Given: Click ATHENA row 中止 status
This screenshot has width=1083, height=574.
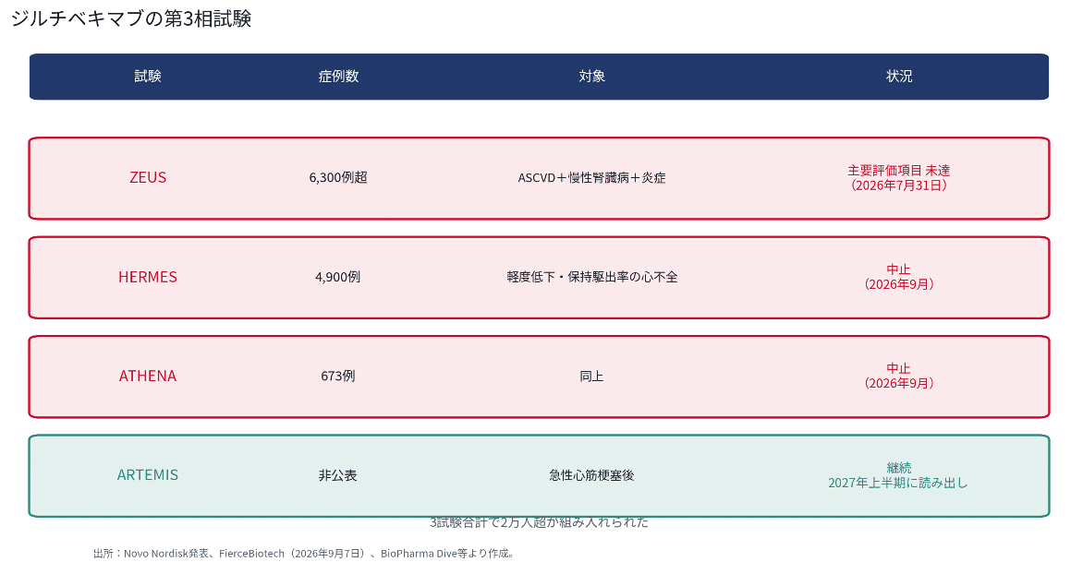Looking at the screenshot, I should (898, 376).
